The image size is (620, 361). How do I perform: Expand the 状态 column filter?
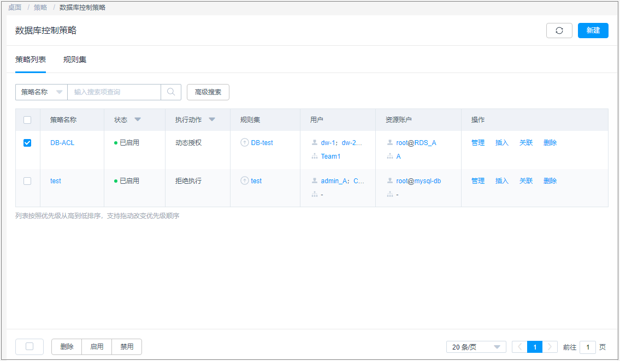[138, 119]
